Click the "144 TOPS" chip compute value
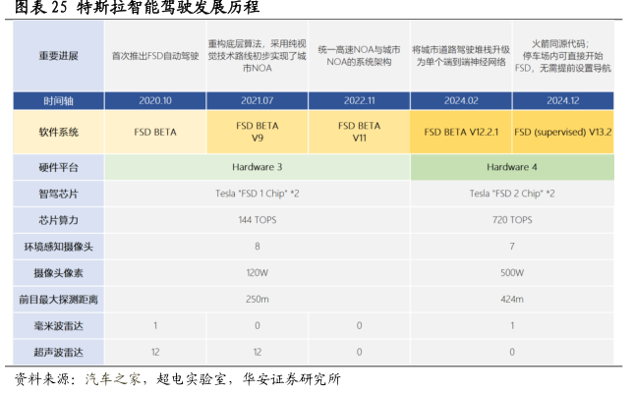This screenshot has width=634, height=394. coord(257,220)
